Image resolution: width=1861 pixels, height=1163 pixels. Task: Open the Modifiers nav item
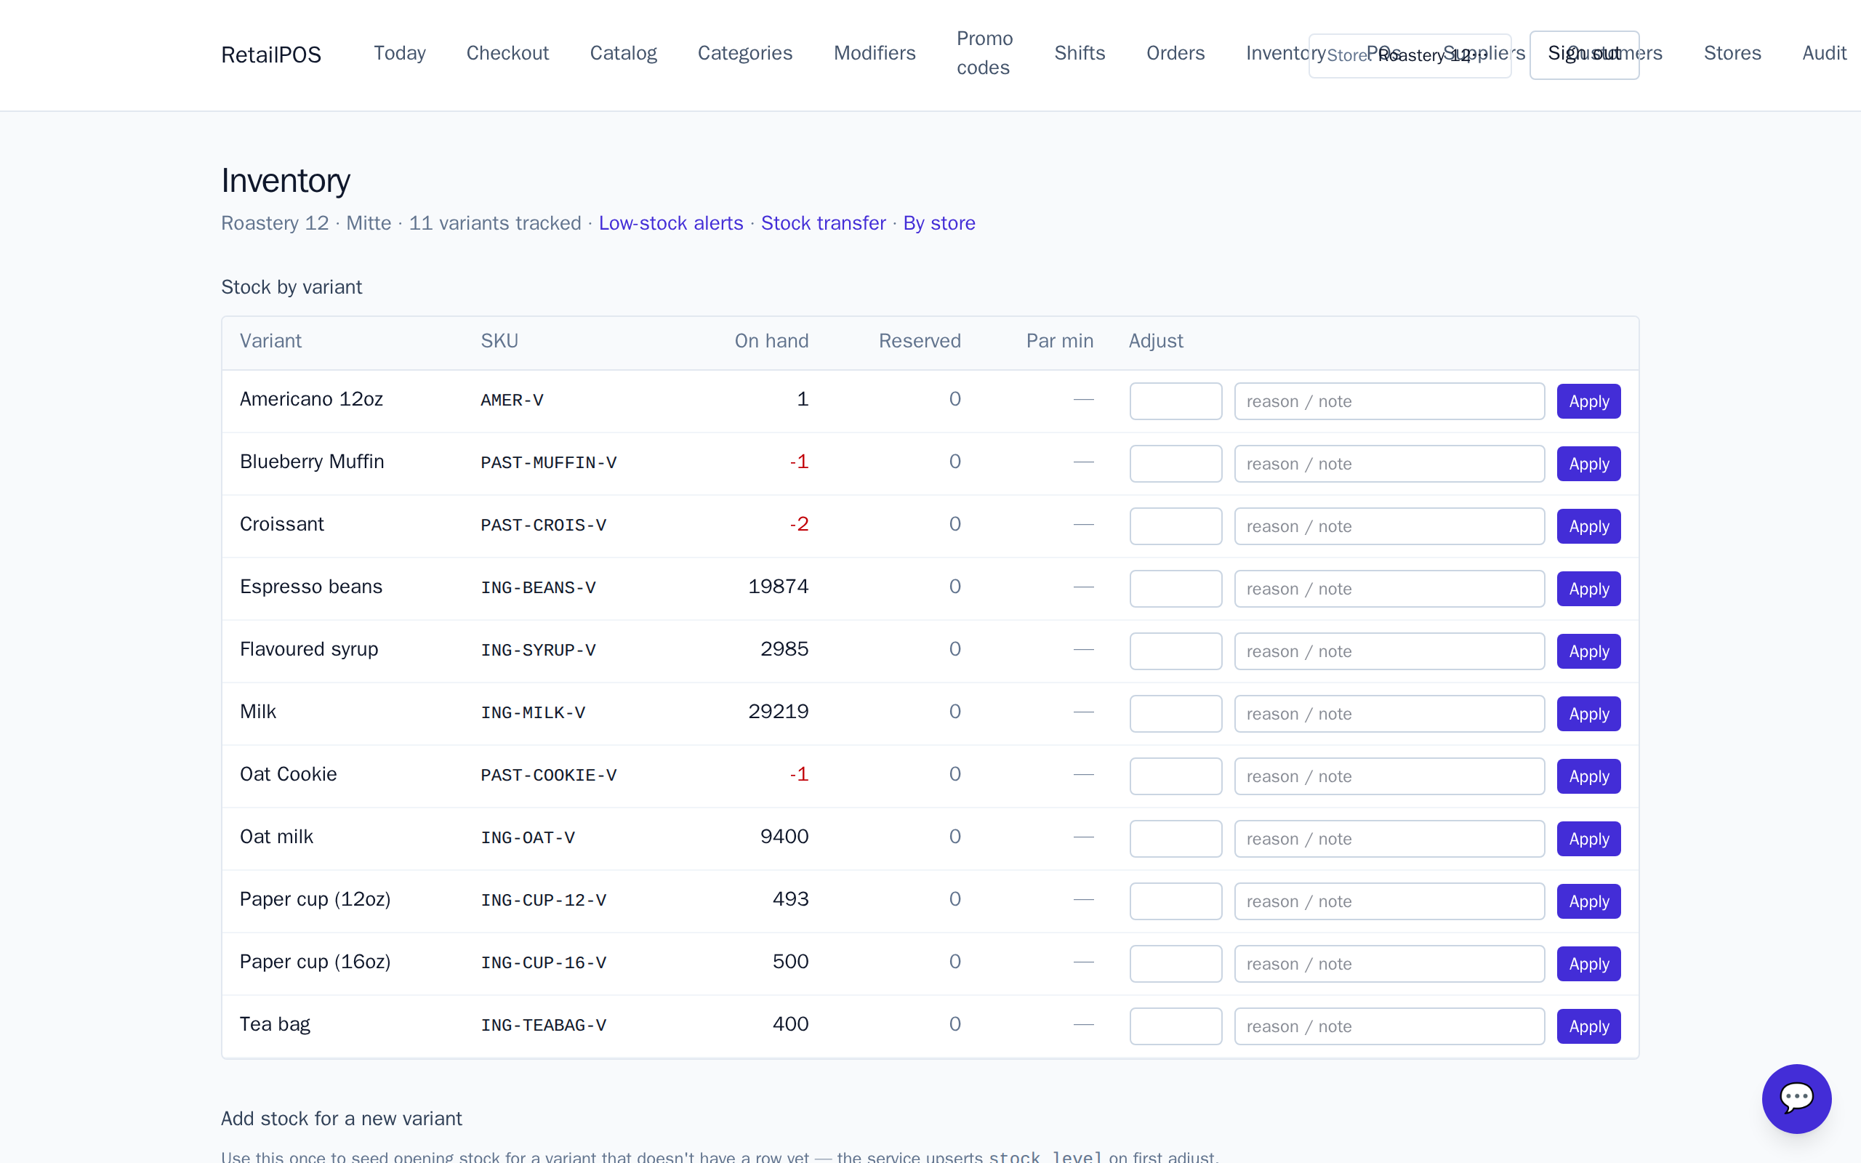[x=875, y=53]
